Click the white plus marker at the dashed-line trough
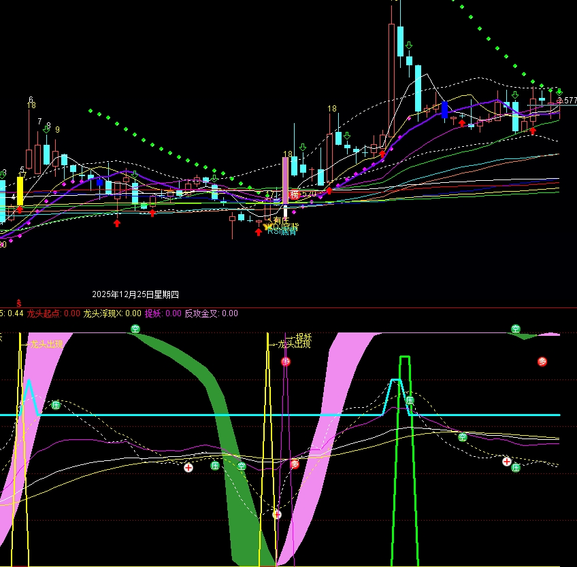The width and height of the screenshot is (577, 567). 277,515
